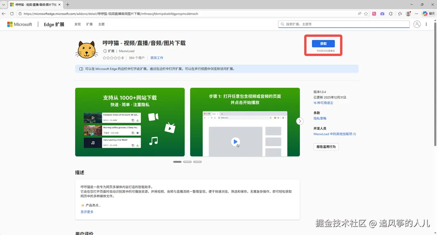This screenshot has height=235, width=437.
Task: Open a new tab with the plus icon
Action: (x=68, y=4)
